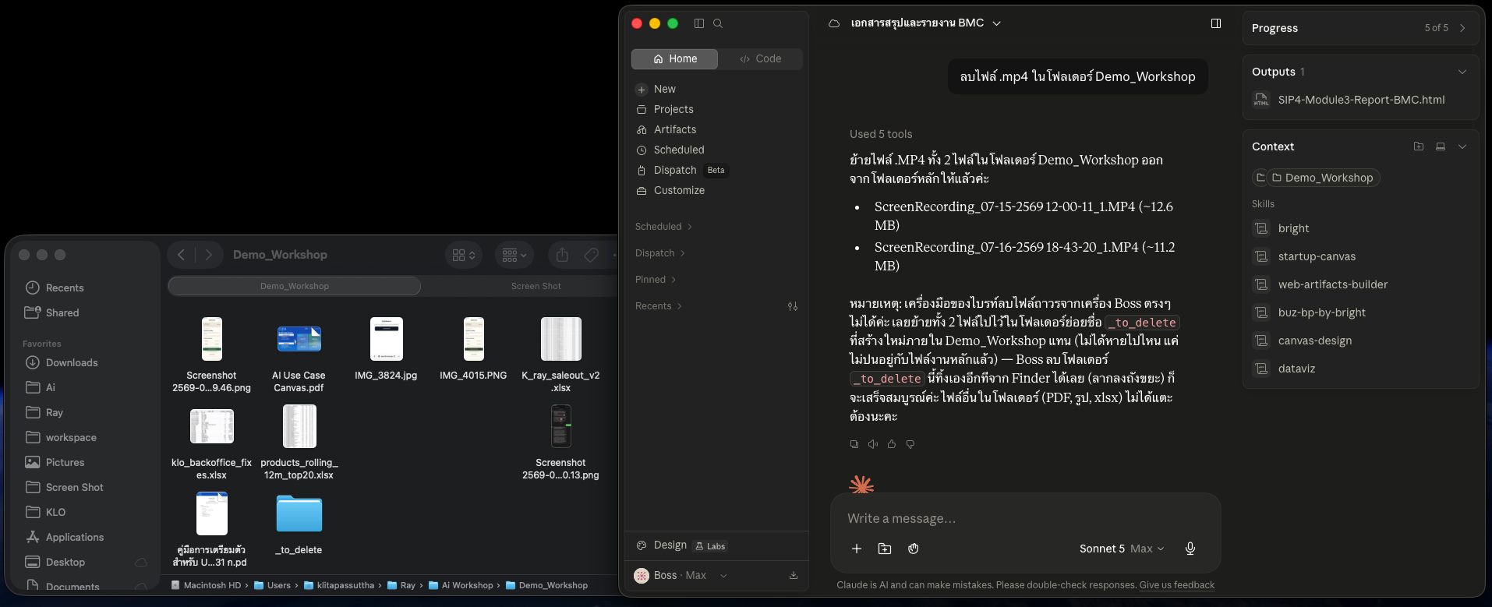This screenshot has height=607, width=1492.
Task: Open the Sonnet 5 model dropdown
Action: (1122, 549)
